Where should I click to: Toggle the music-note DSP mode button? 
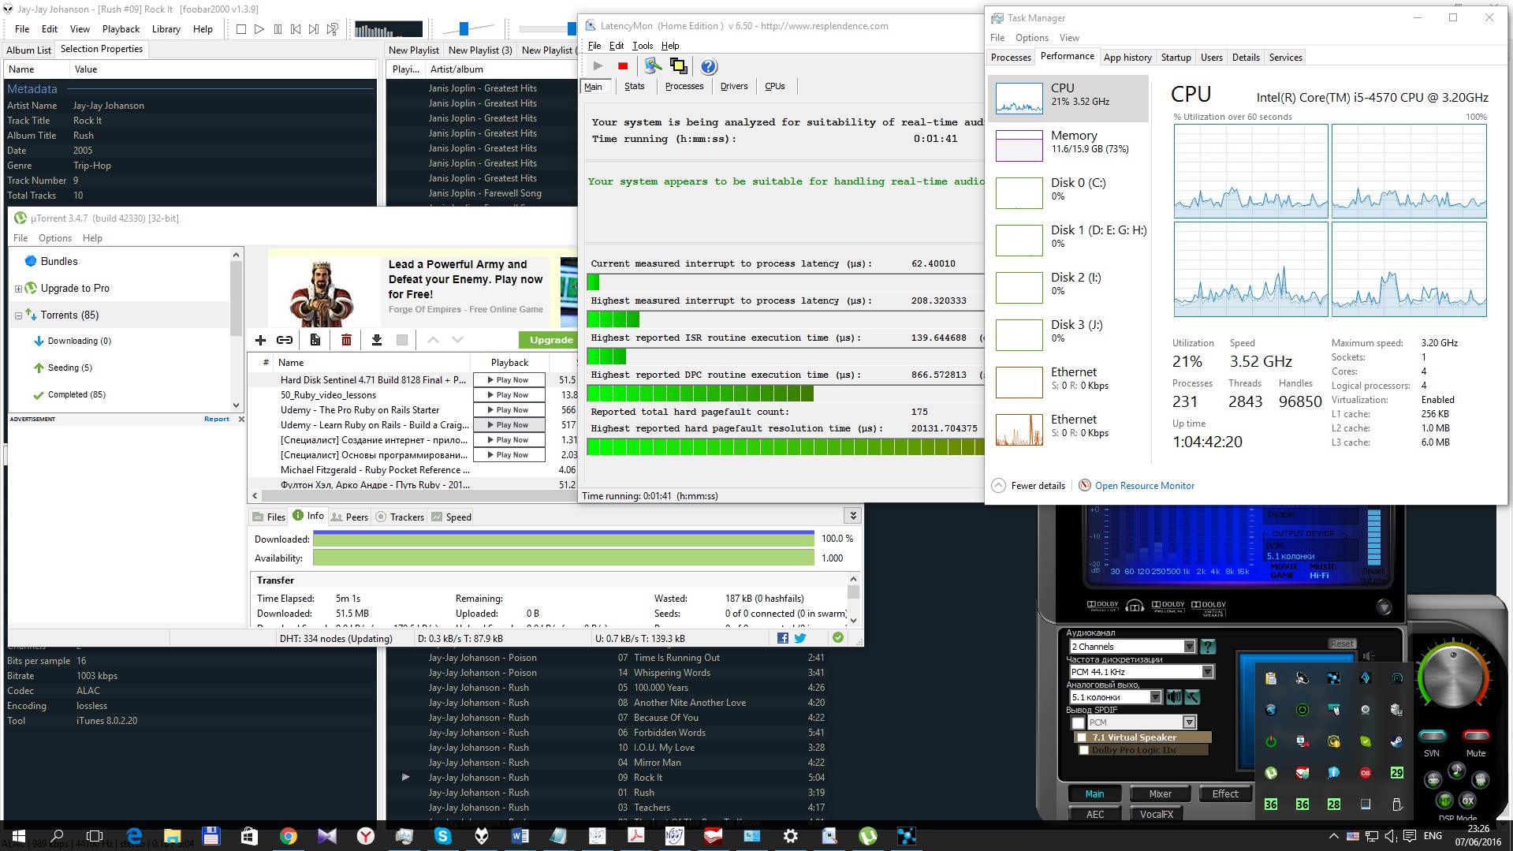(x=1457, y=771)
